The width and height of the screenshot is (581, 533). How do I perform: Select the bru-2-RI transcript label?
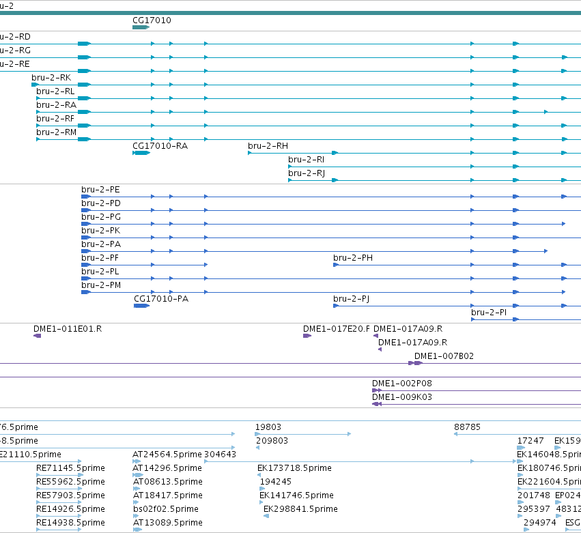coord(306,160)
